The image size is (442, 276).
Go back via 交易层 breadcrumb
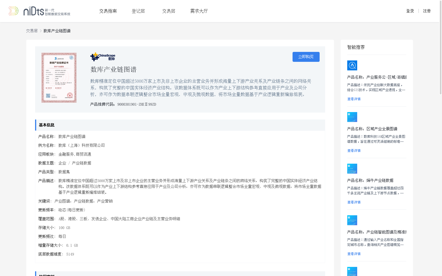click(x=32, y=31)
